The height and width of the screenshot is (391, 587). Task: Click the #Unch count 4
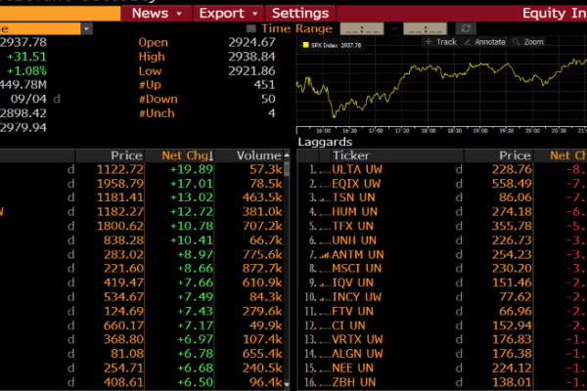pyautogui.click(x=272, y=113)
